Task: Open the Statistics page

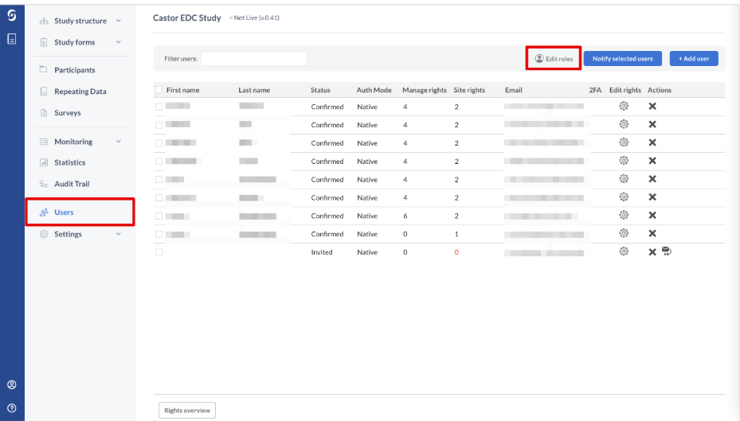Action: (x=70, y=162)
